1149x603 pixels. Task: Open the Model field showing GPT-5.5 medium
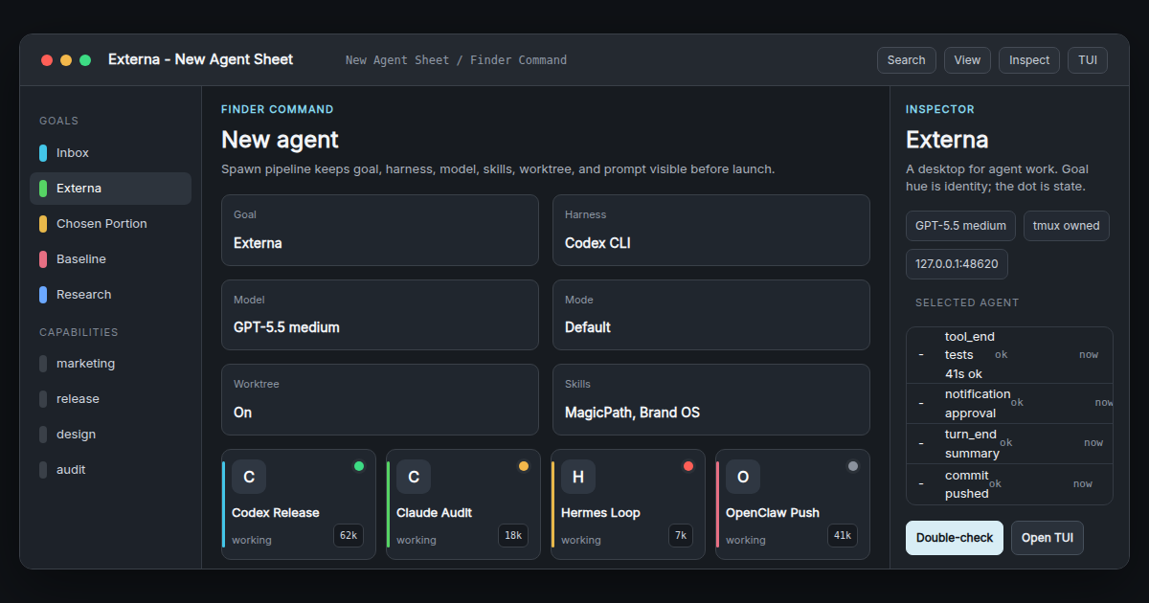(x=380, y=315)
